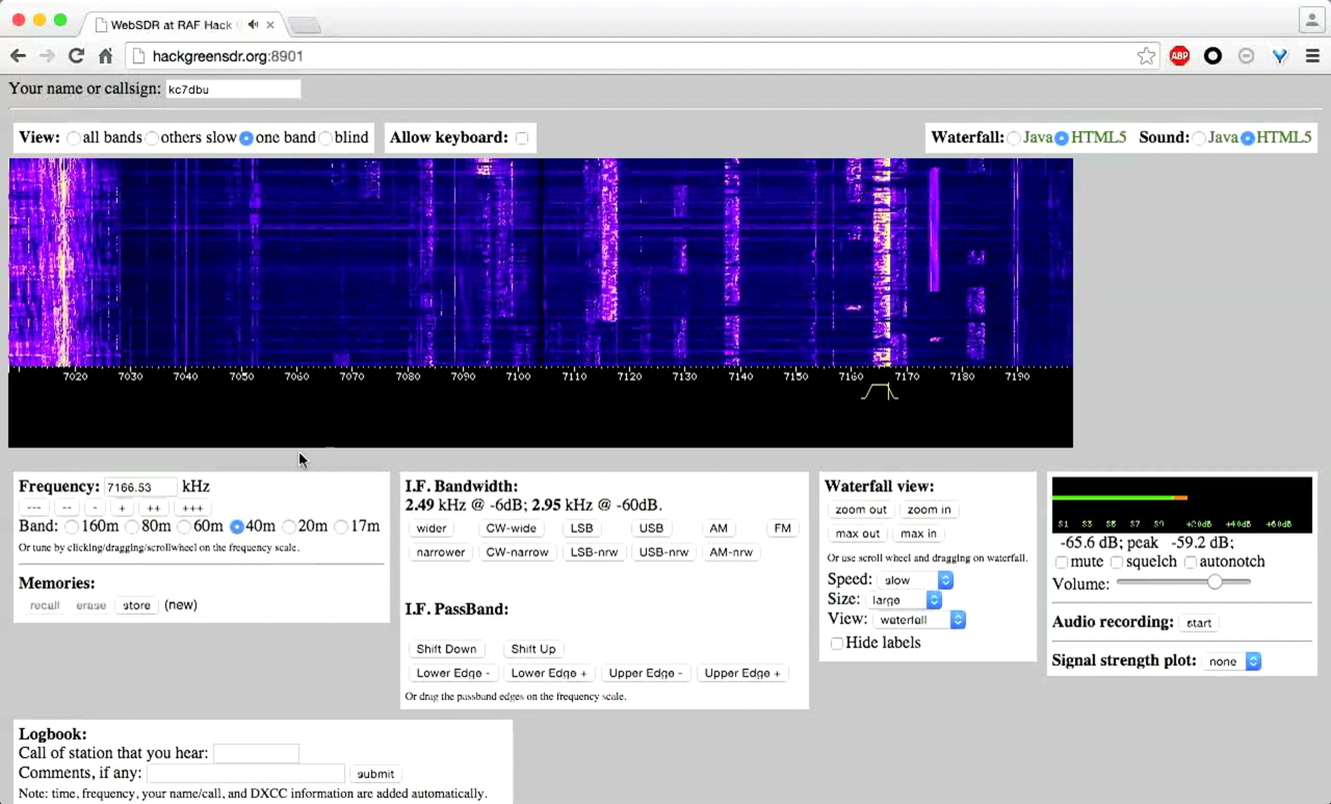Bookmark the page with the star icon
This screenshot has width=1331, height=804.
pos(1146,56)
